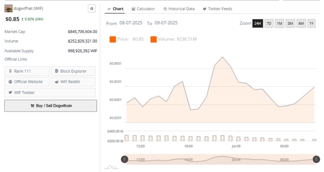Click the To date field 09-07-2025
This screenshot has height=172, width=324.
[x=166, y=23]
